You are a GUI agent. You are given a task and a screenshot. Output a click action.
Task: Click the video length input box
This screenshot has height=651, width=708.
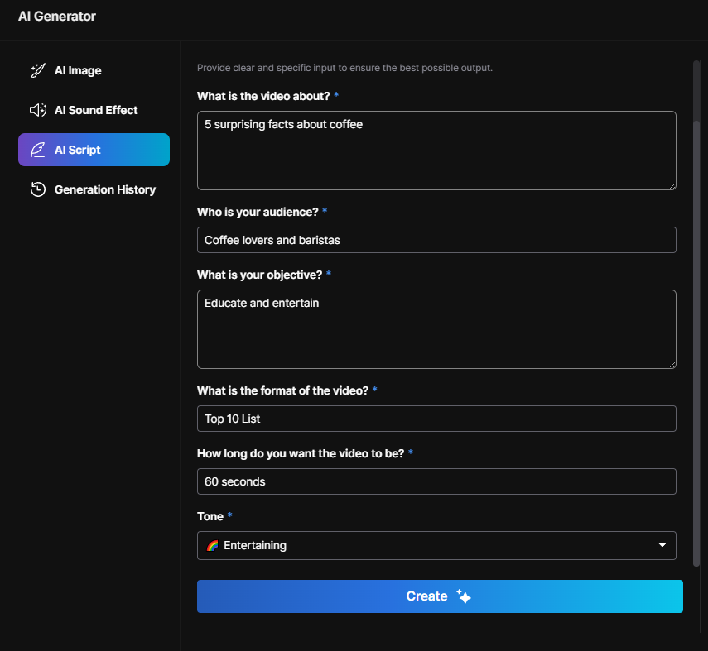pos(436,481)
